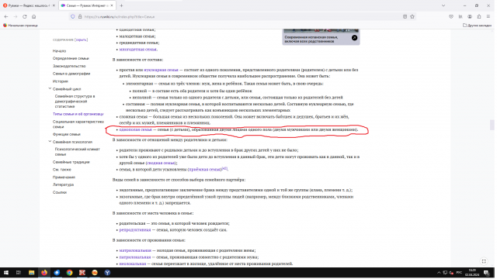Collapse the Семейный цикл section chevron
This screenshot has height=279, width=497.
pyautogui.click(x=50, y=89)
